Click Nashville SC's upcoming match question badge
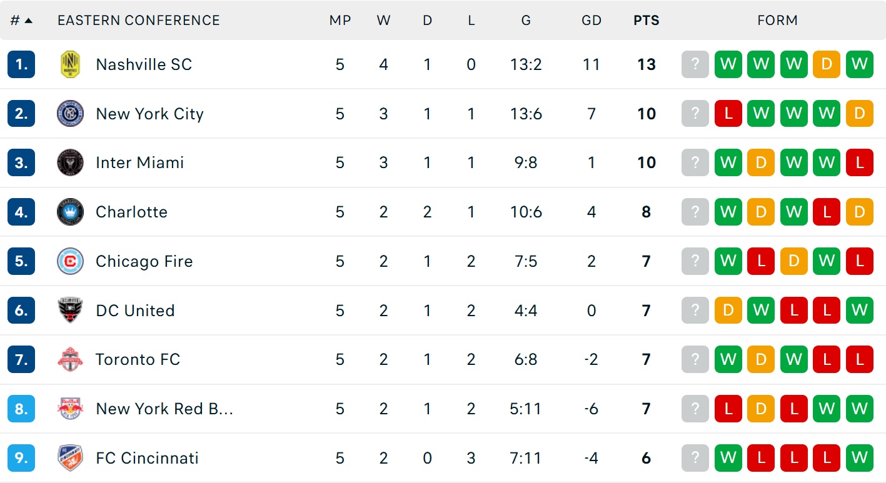This screenshot has height=483, width=886. pyautogui.click(x=695, y=64)
